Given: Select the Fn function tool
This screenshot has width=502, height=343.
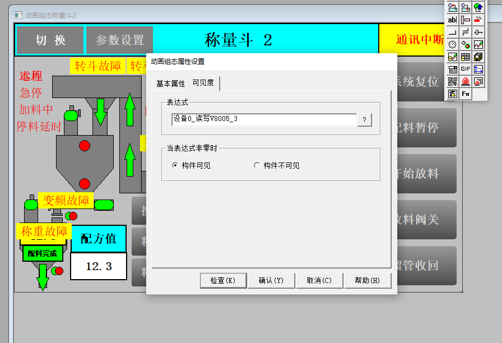Looking at the screenshot, I should (x=465, y=94).
